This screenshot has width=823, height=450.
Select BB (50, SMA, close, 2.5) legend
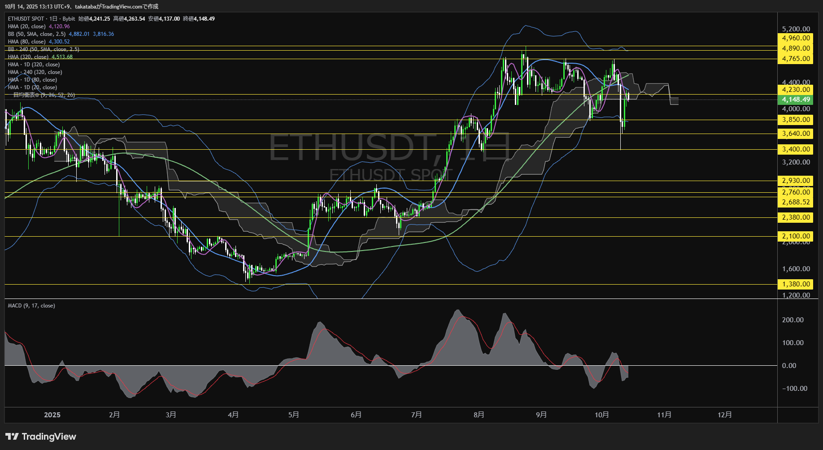click(37, 34)
